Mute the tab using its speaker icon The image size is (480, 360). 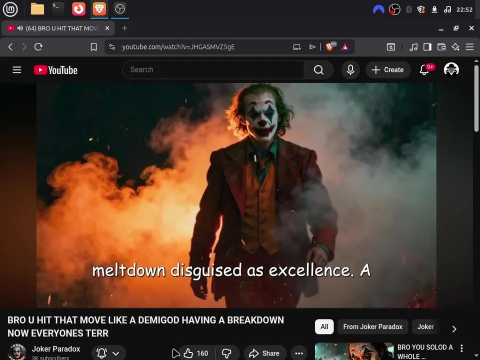coord(20,28)
